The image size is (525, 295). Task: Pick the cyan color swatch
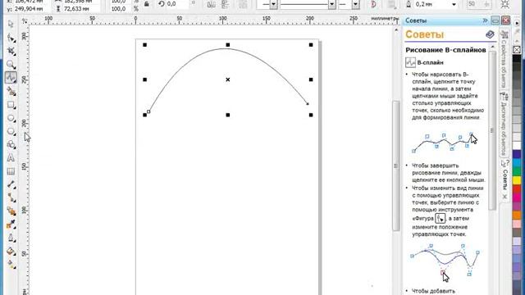517,162
